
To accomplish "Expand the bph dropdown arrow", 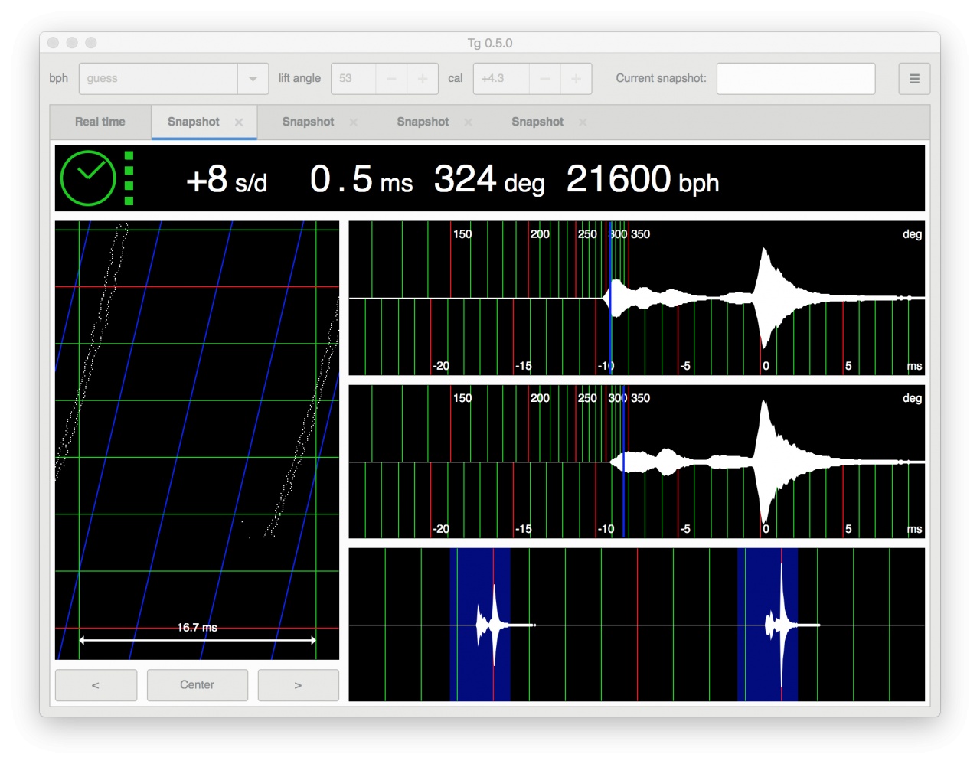I will (253, 79).
